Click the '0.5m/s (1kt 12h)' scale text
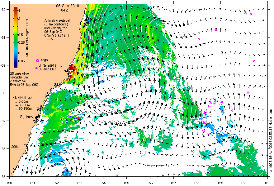 click(56, 35)
